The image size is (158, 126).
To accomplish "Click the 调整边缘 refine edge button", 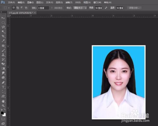I will click(x=134, y=8).
